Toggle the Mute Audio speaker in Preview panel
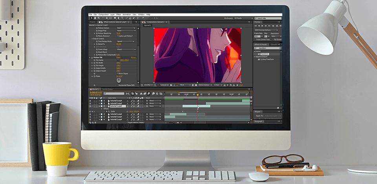This screenshot has width=377, height=184. coord(273,26)
